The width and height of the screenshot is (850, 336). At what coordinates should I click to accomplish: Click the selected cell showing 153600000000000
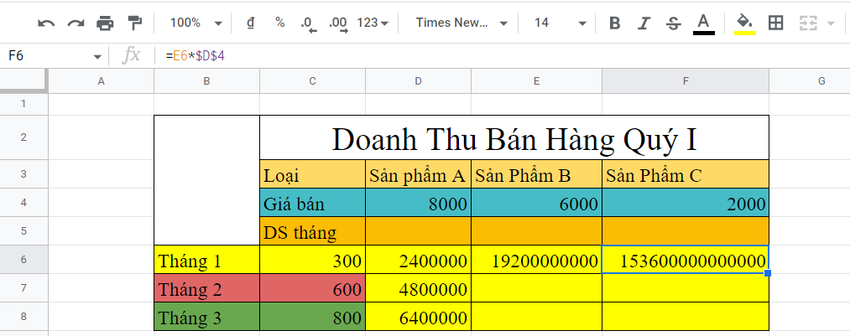(x=686, y=260)
